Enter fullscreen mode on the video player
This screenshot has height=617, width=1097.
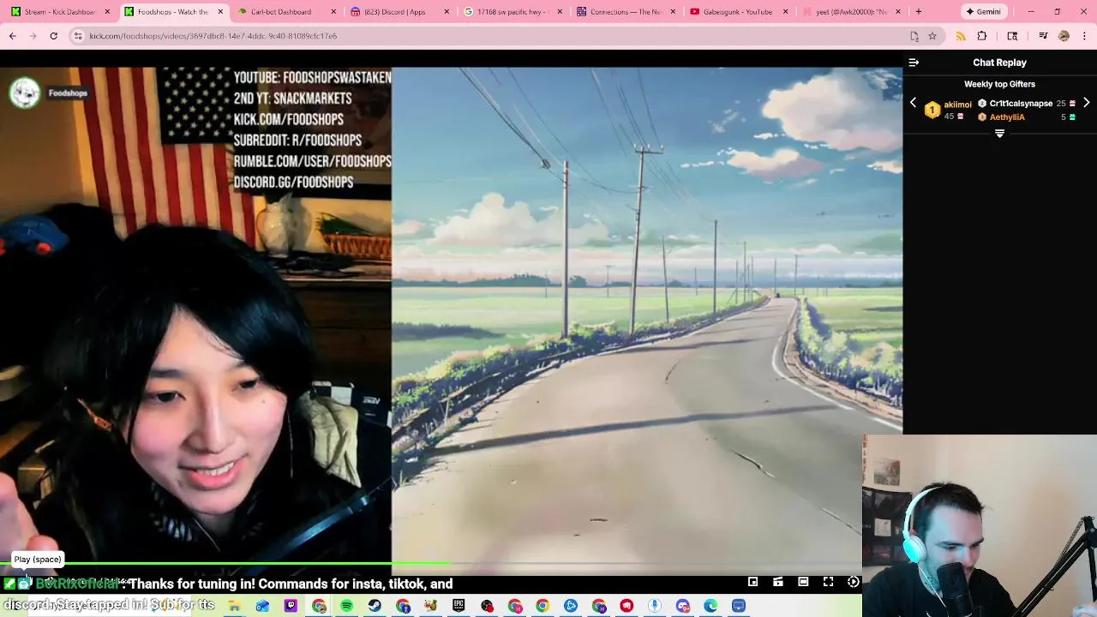pyautogui.click(x=828, y=582)
